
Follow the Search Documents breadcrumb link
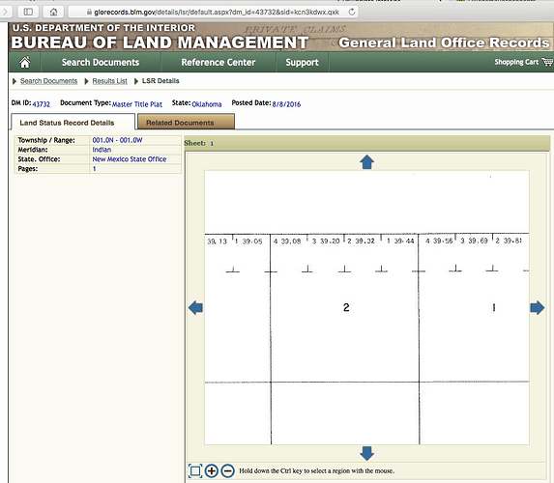click(x=48, y=81)
